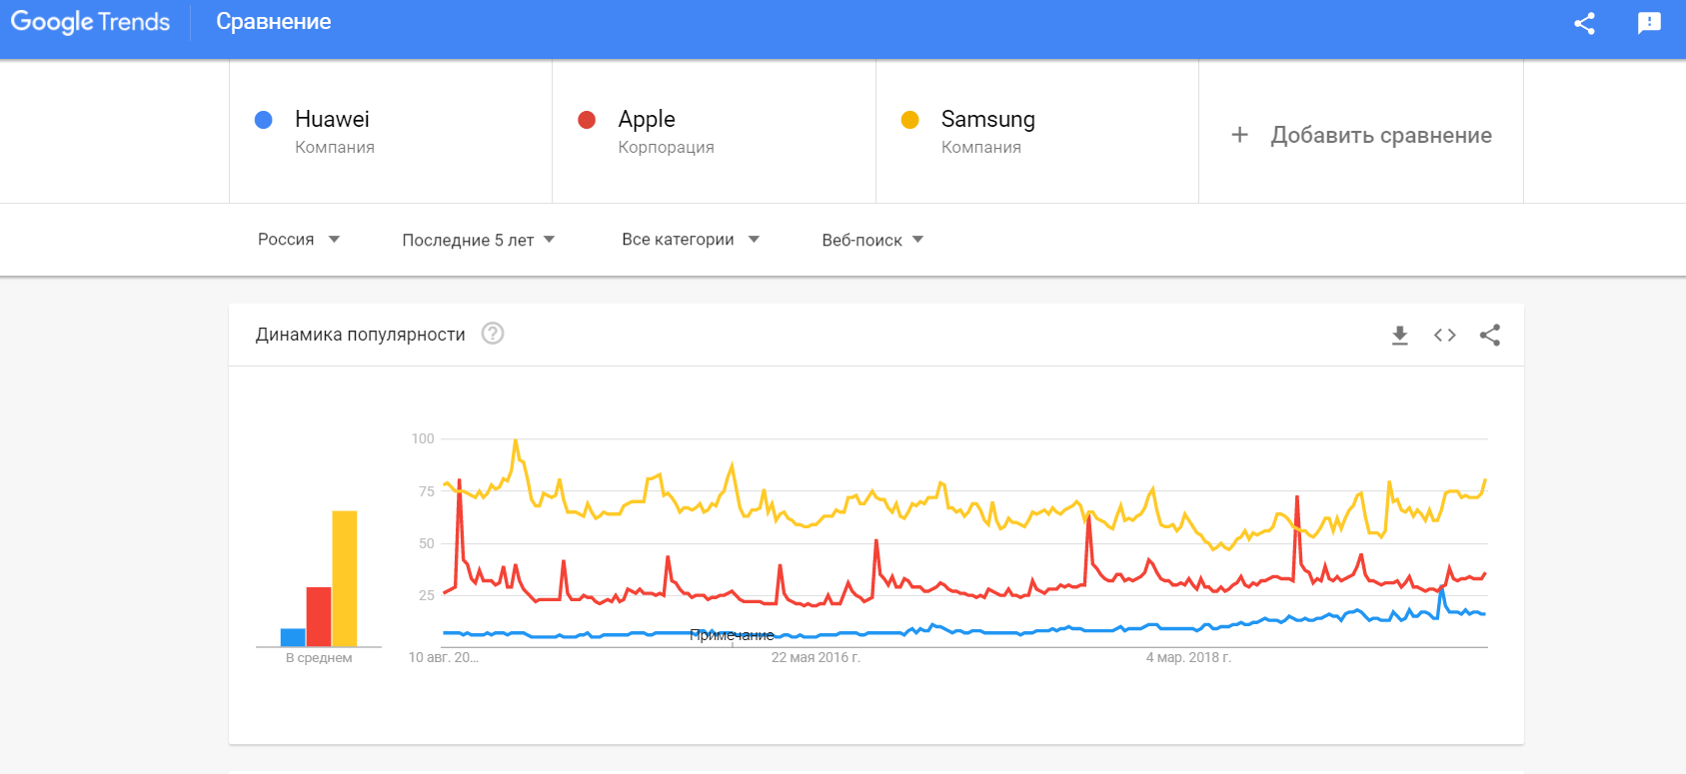Click the Google Trends logo

90,21
